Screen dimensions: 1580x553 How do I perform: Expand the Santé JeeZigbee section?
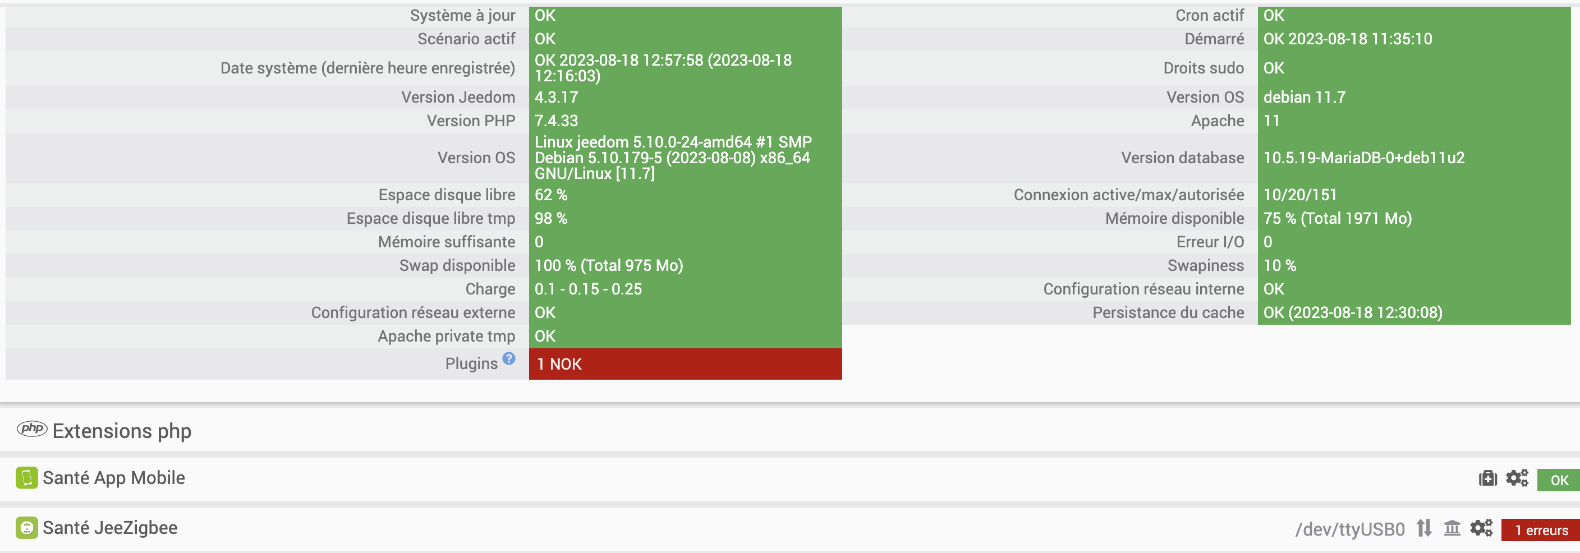pos(110,527)
